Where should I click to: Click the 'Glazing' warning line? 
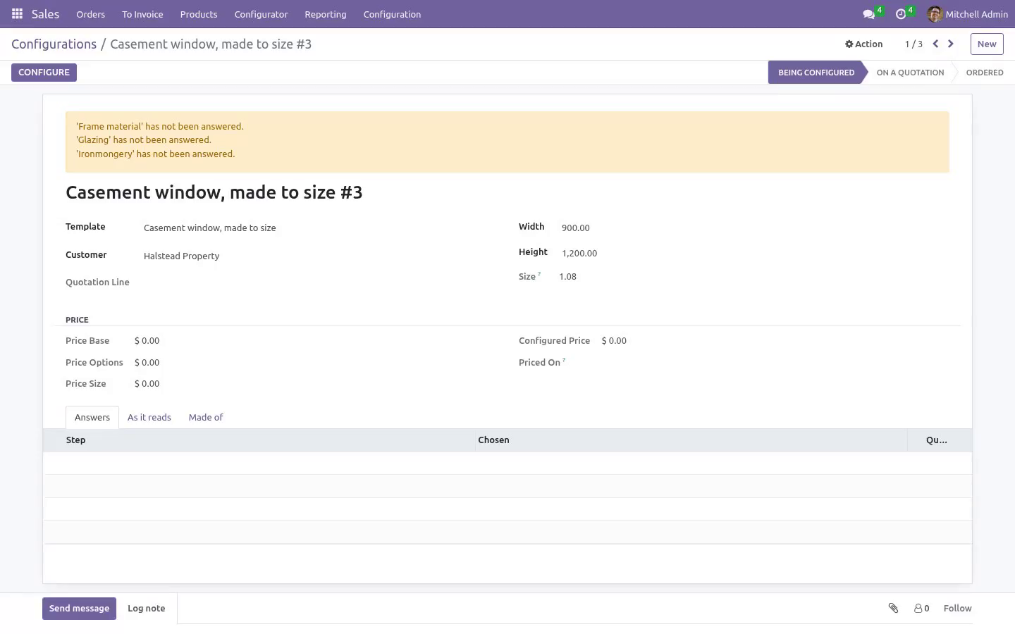click(144, 139)
